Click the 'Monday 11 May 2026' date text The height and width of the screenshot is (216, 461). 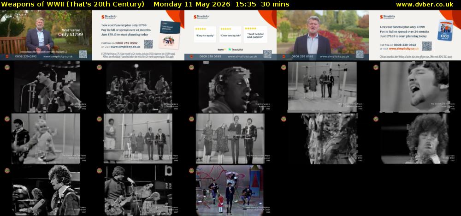192,4
